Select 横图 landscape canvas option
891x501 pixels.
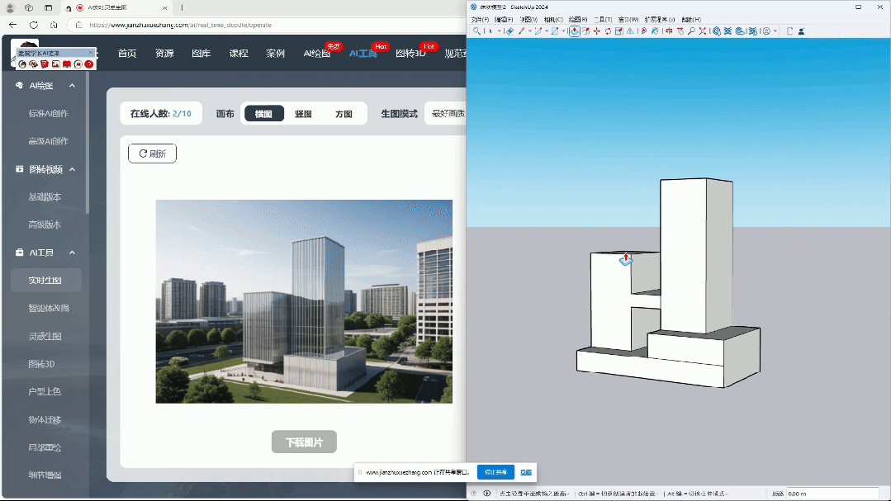click(263, 114)
